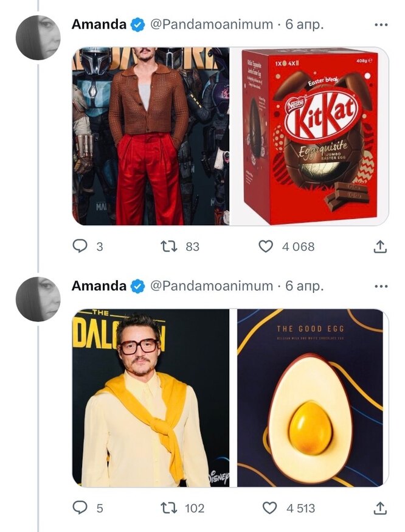This screenshot has width=405, height=532.
Task: View The Good Egg chocolate image
Action: pyautogui.click(x=310, y=397)
